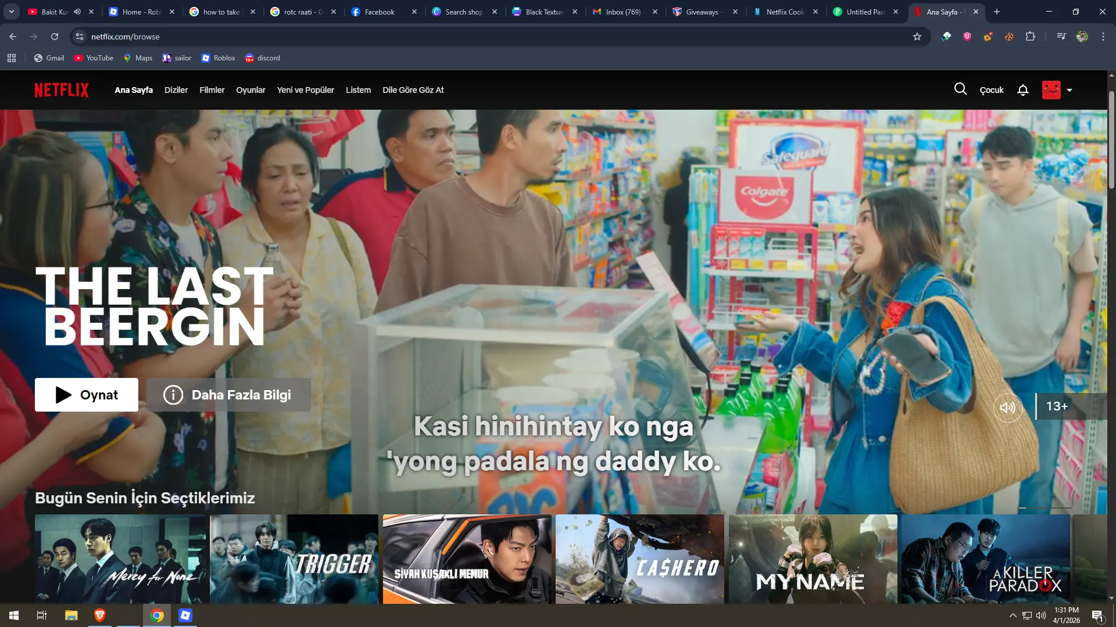Screen dimensions: 1116x627
Task: Open the Siyah Kuşaklı Memur thumbnail
Action: [x=467, y=558]
